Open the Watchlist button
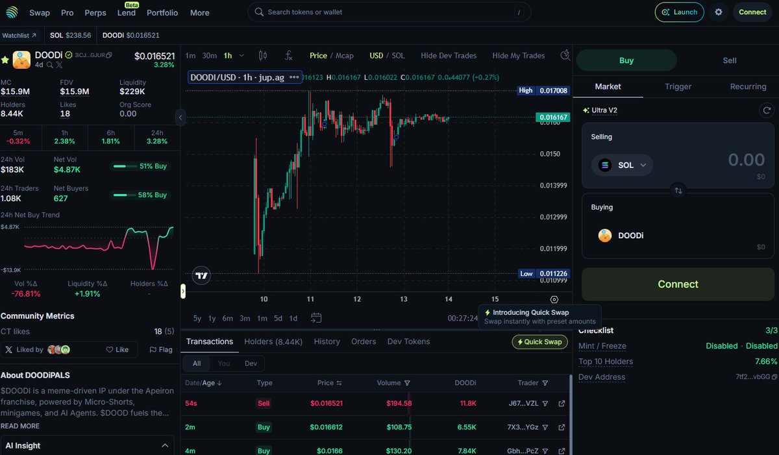This screenshot has height=455, width=779. pos(20,35)
